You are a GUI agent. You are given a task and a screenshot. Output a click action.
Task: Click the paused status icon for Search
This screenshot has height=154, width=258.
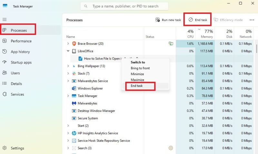[x=171, y=148]
